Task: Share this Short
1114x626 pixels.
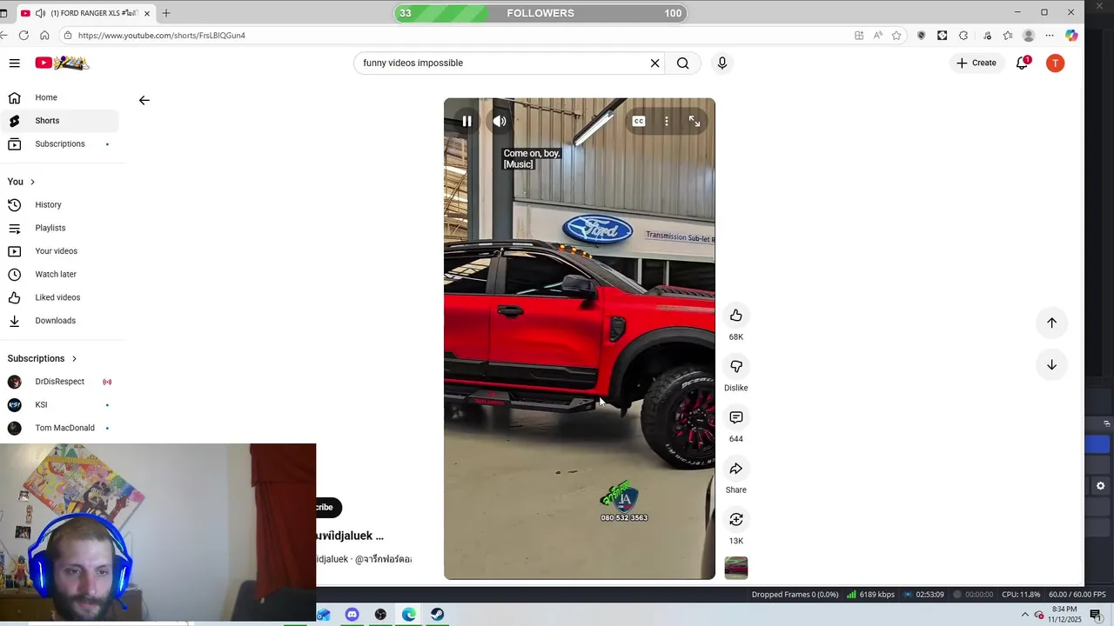Action: (x=736, y=469)
